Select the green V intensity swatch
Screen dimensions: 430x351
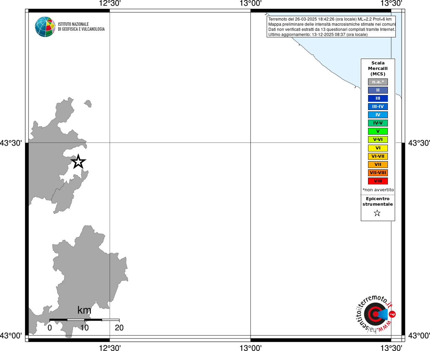[378, 131]
